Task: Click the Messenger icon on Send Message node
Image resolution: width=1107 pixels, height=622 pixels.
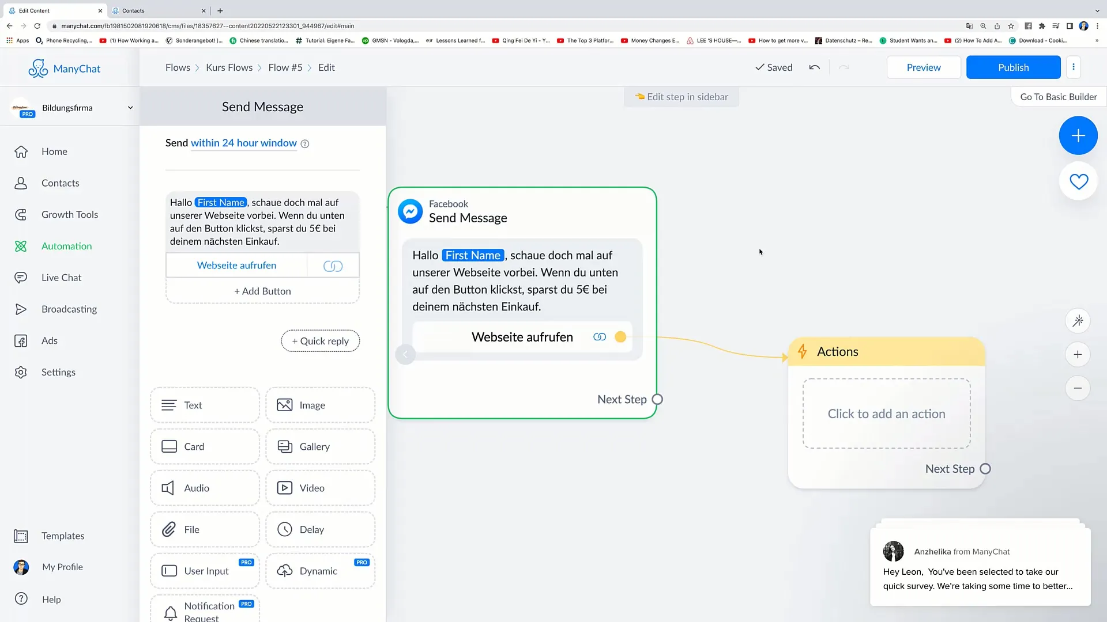Action: click(410, 211)
